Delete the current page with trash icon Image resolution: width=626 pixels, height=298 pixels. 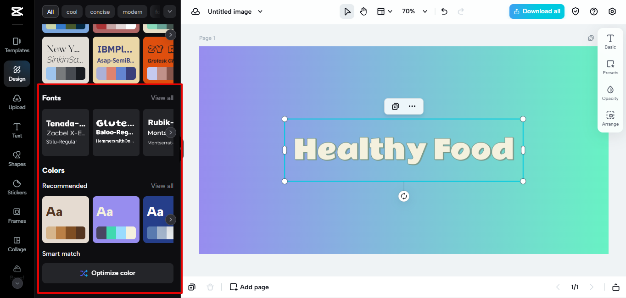(210, 287)
